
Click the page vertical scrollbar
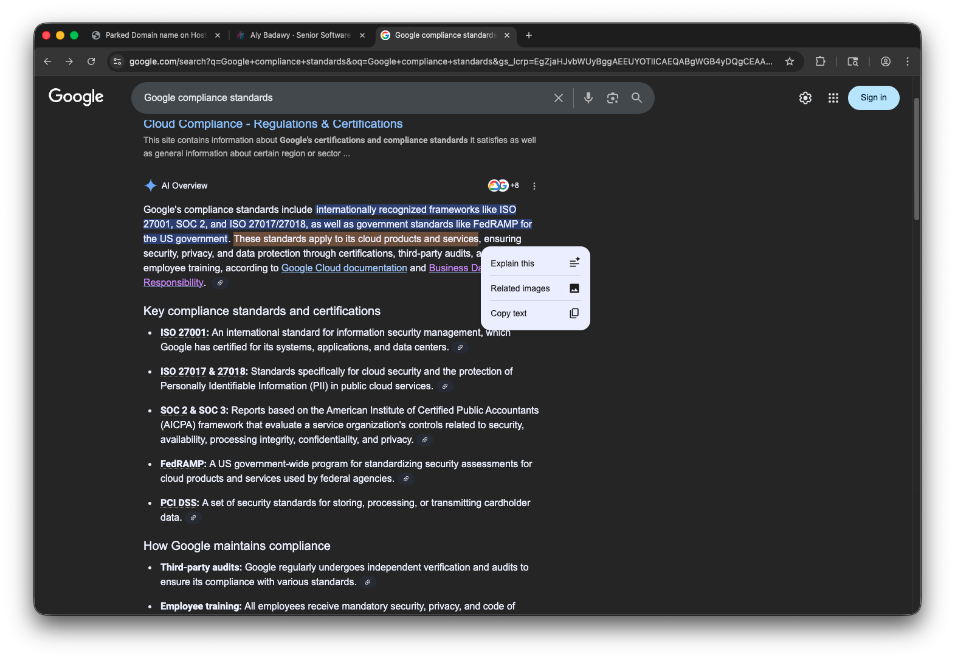coord(916,159)
